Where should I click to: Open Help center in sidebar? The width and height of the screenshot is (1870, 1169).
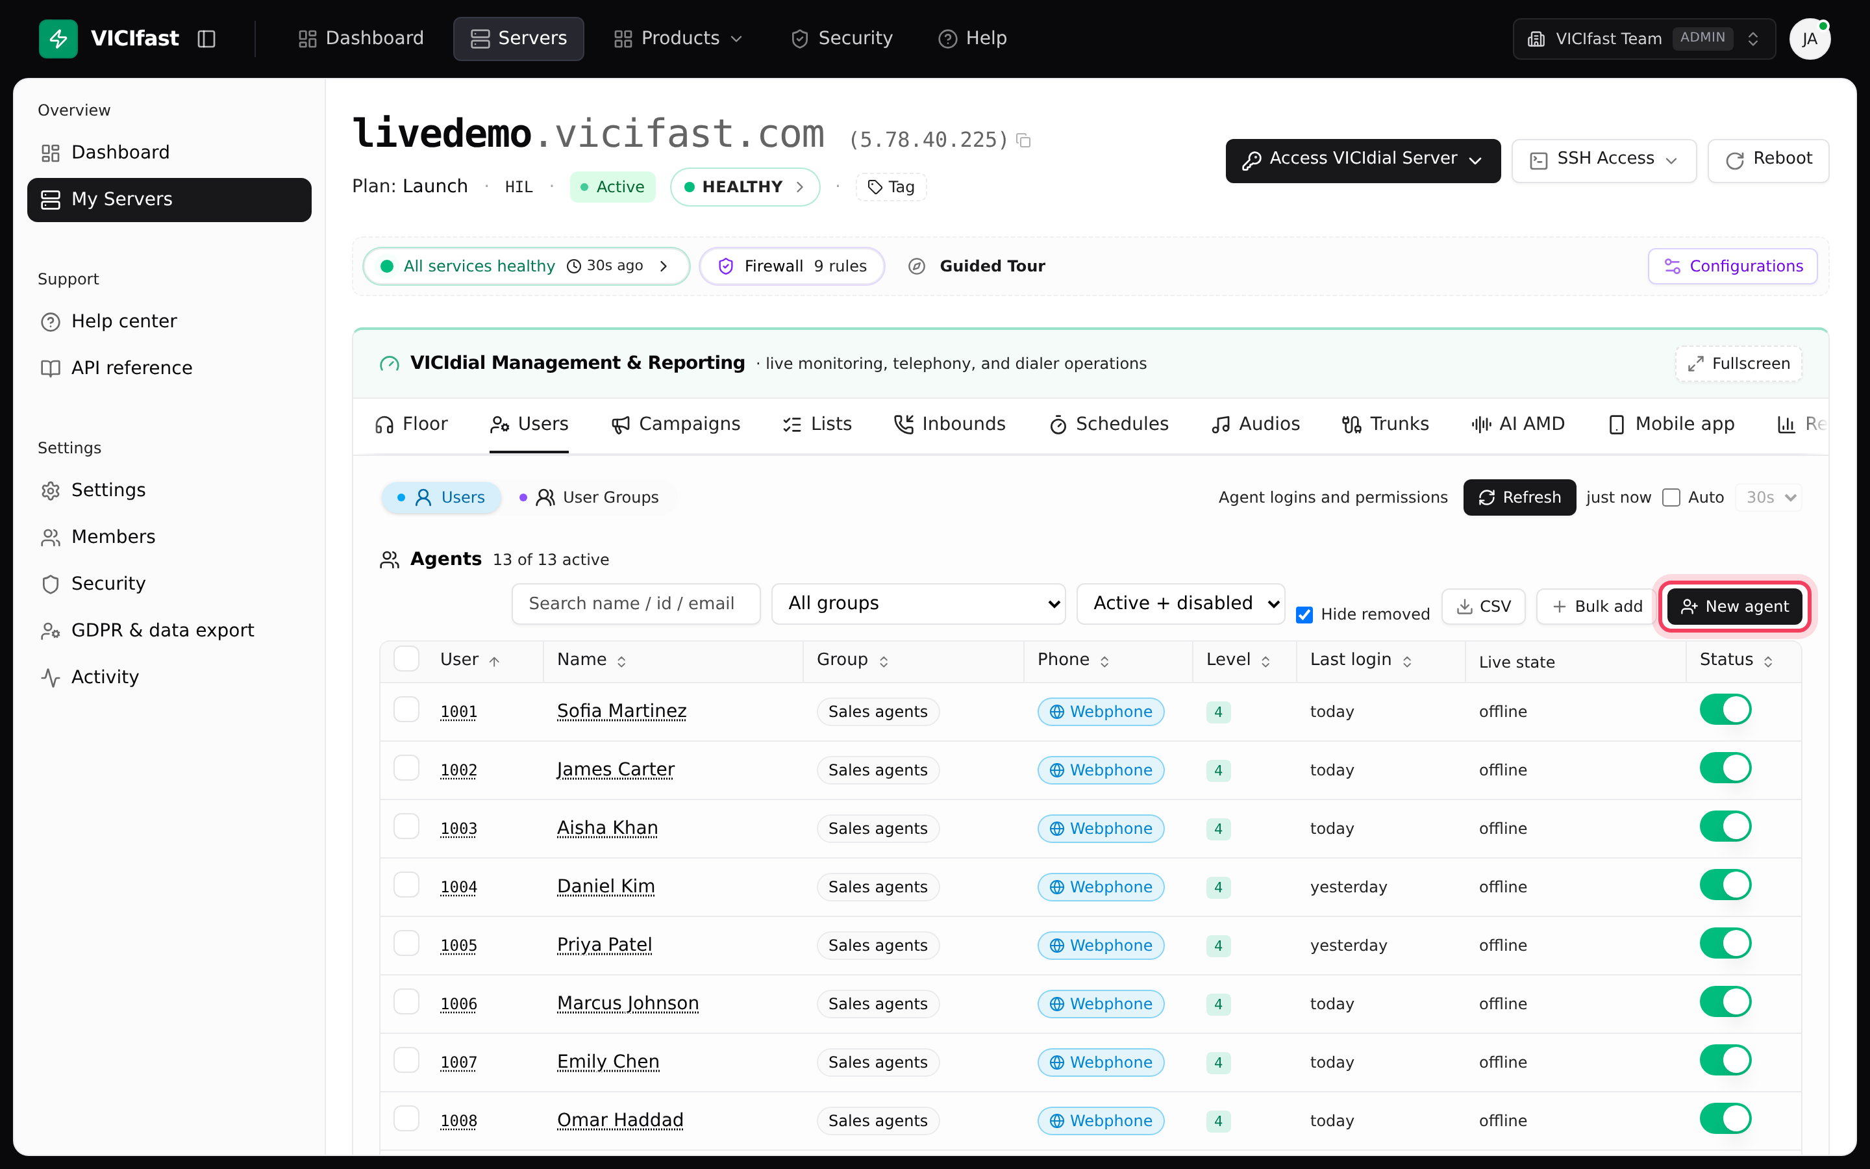(169, 321)
